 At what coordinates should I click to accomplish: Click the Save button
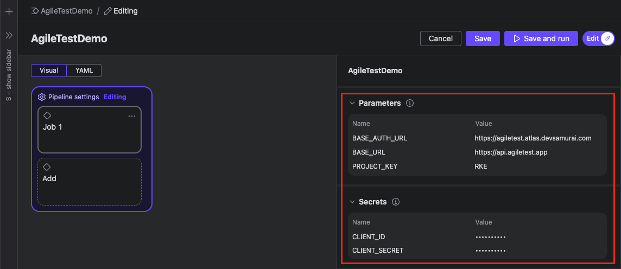[x=483, y=39]
